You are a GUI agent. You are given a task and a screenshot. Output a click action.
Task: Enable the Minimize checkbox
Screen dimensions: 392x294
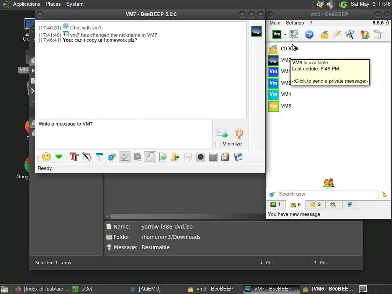pyautogui.click(x=218, y=144)
